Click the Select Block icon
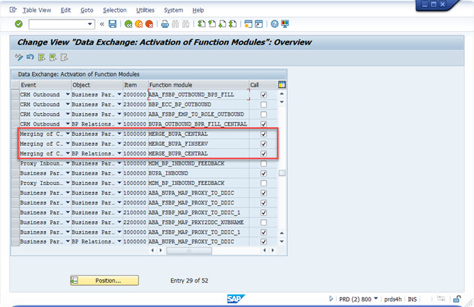The image size is (474, 307). tap(53, 57)
